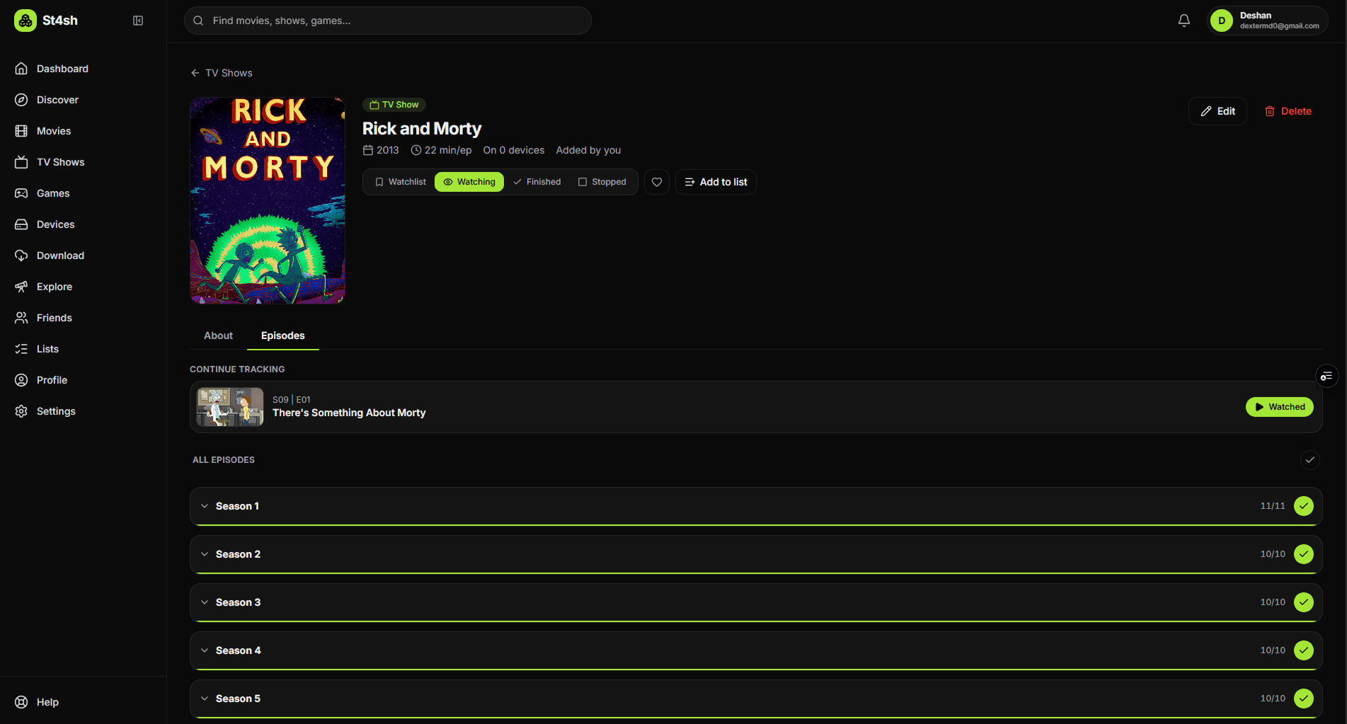Viewport: 1347px width, 724px height.
Task: Click the On 0 devices text
Action: tap(514, 150)
